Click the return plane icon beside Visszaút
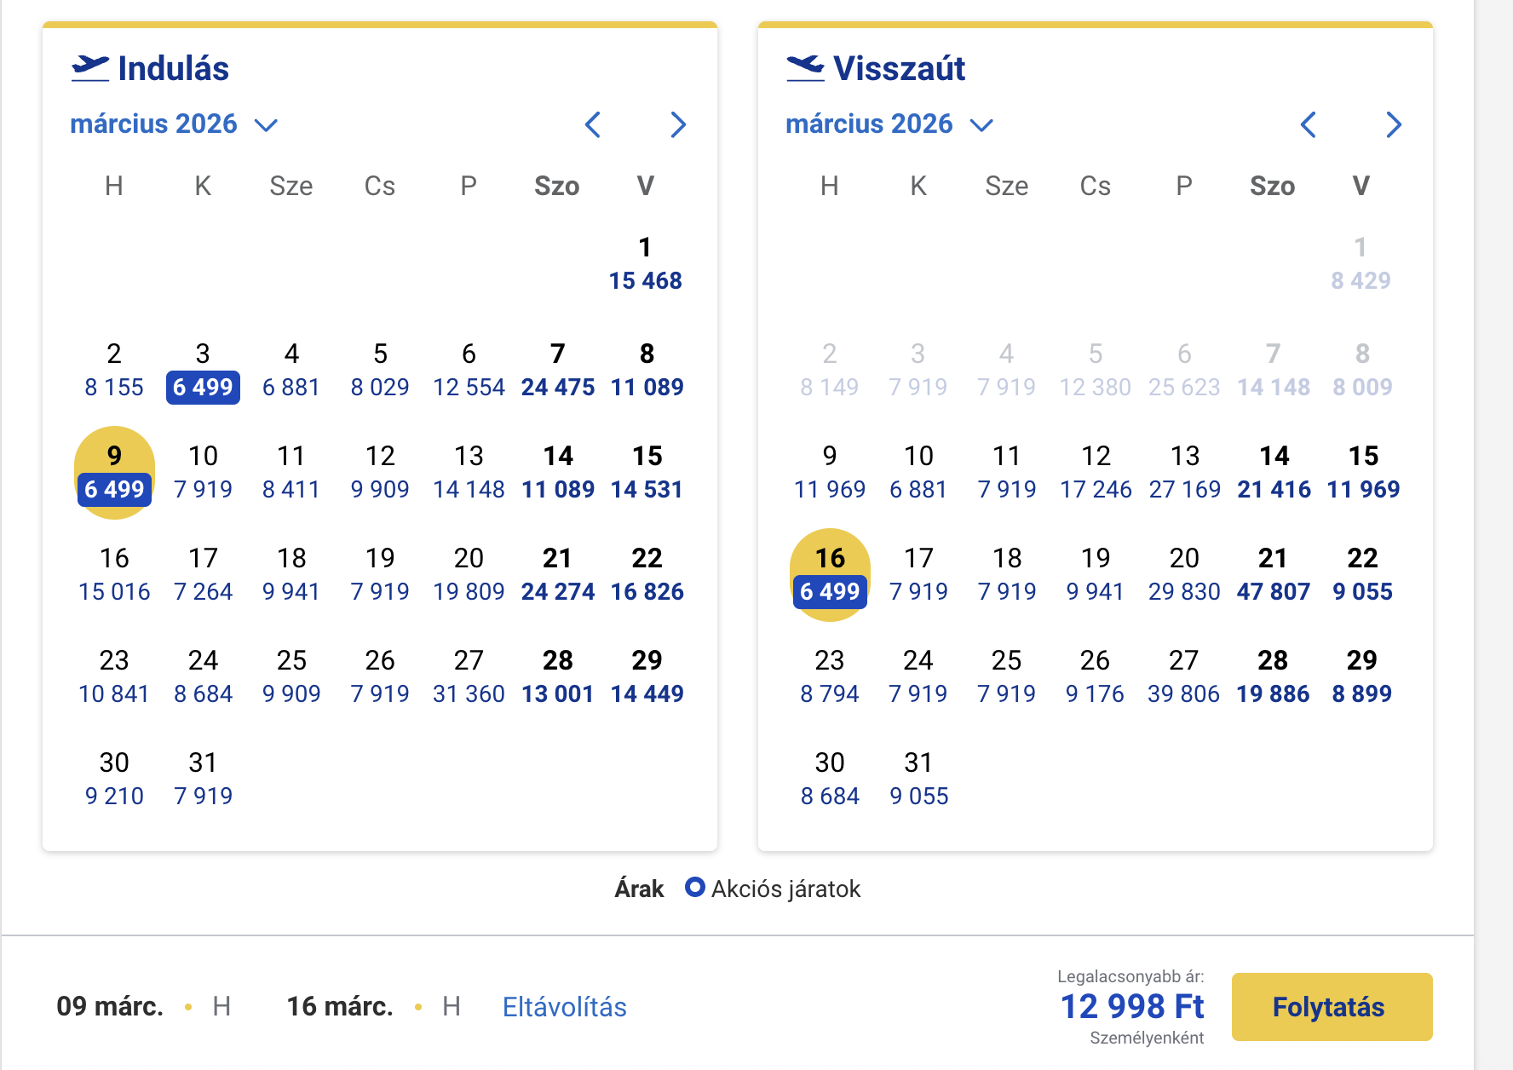 [805, 68]
